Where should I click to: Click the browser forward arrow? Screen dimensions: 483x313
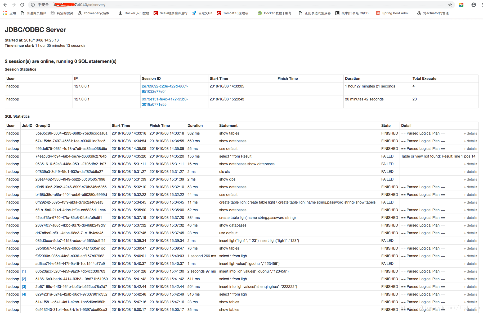coord(14,5)
